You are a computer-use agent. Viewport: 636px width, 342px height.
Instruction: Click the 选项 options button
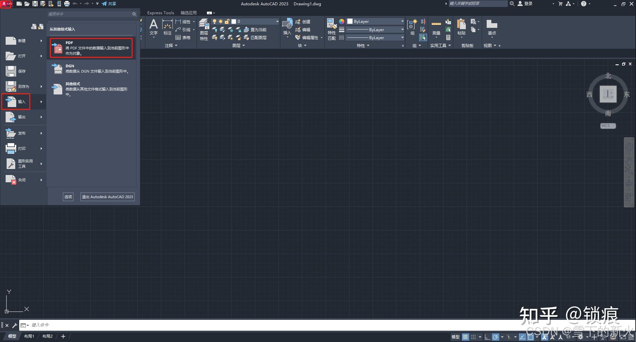tap(68, 197)
